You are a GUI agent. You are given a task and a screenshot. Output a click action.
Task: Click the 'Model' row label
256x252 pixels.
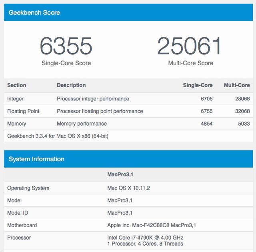[x=14, y=200]
